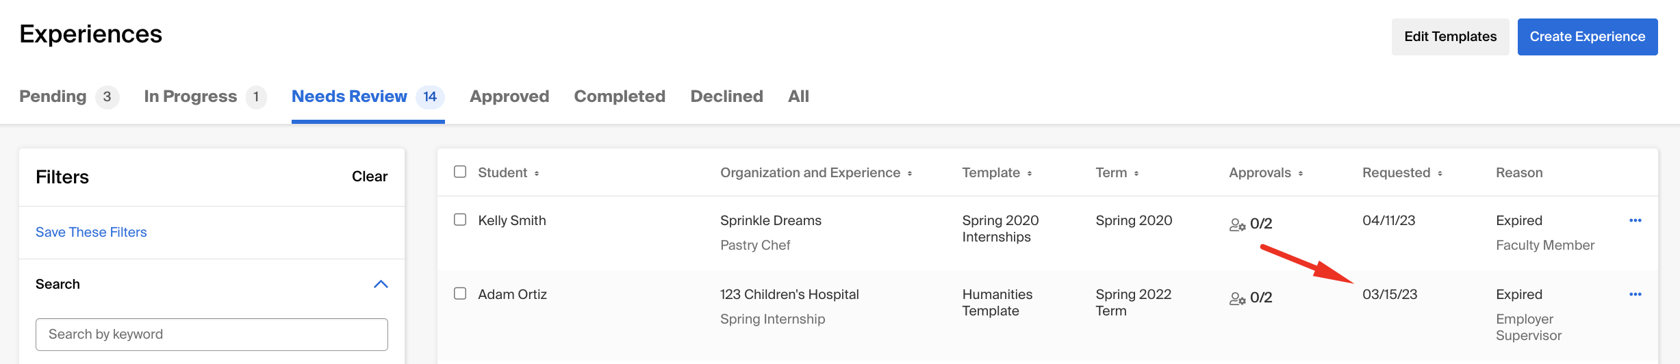Toggle the select-all students checkbox

click(460, 172)
